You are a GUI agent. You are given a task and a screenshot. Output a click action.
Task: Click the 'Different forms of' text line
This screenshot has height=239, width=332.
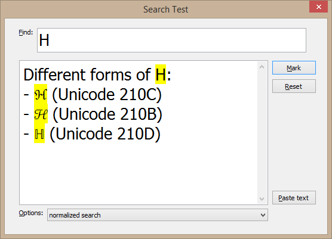pyautogui.click(x=87, y=75)
